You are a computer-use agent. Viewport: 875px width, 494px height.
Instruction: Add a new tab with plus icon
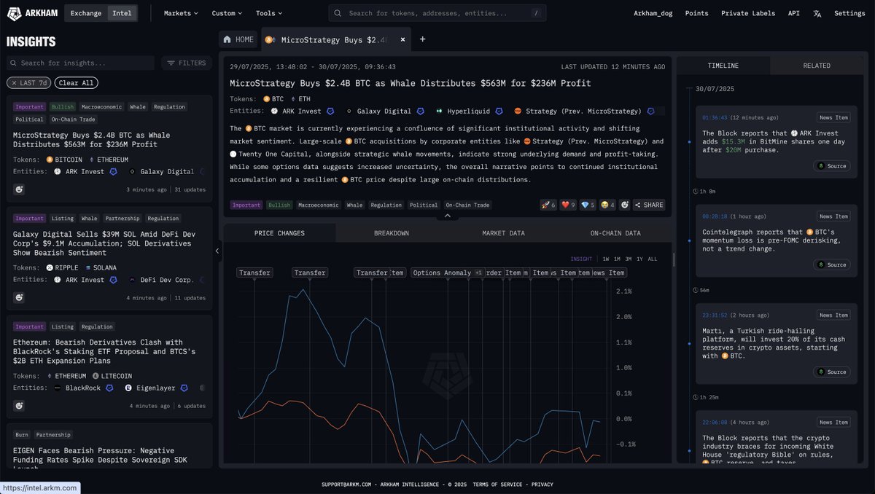tap(422, 39)
